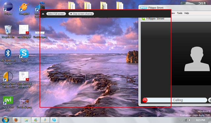The image size is (211, 123).
Task: Click the 8:15 PM taskbar clock
Action: (200, 120)
